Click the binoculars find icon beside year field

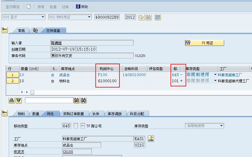[148, 17]
